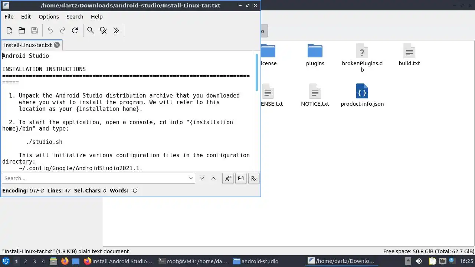This screenshot has height=267, width=475.
Task: Select the partially hidden LICENSE.txt file
Action: [272, 95]
